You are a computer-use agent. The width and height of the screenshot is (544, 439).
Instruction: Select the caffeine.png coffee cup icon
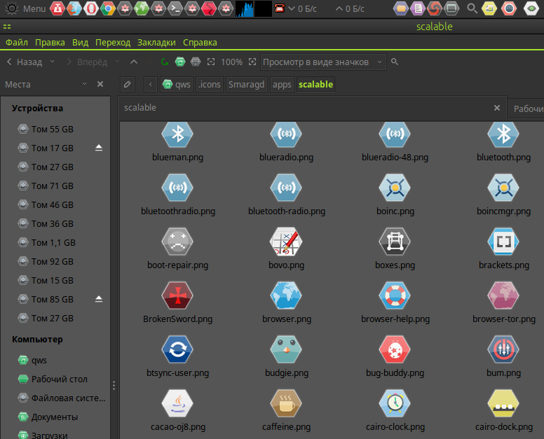[286, 403]
